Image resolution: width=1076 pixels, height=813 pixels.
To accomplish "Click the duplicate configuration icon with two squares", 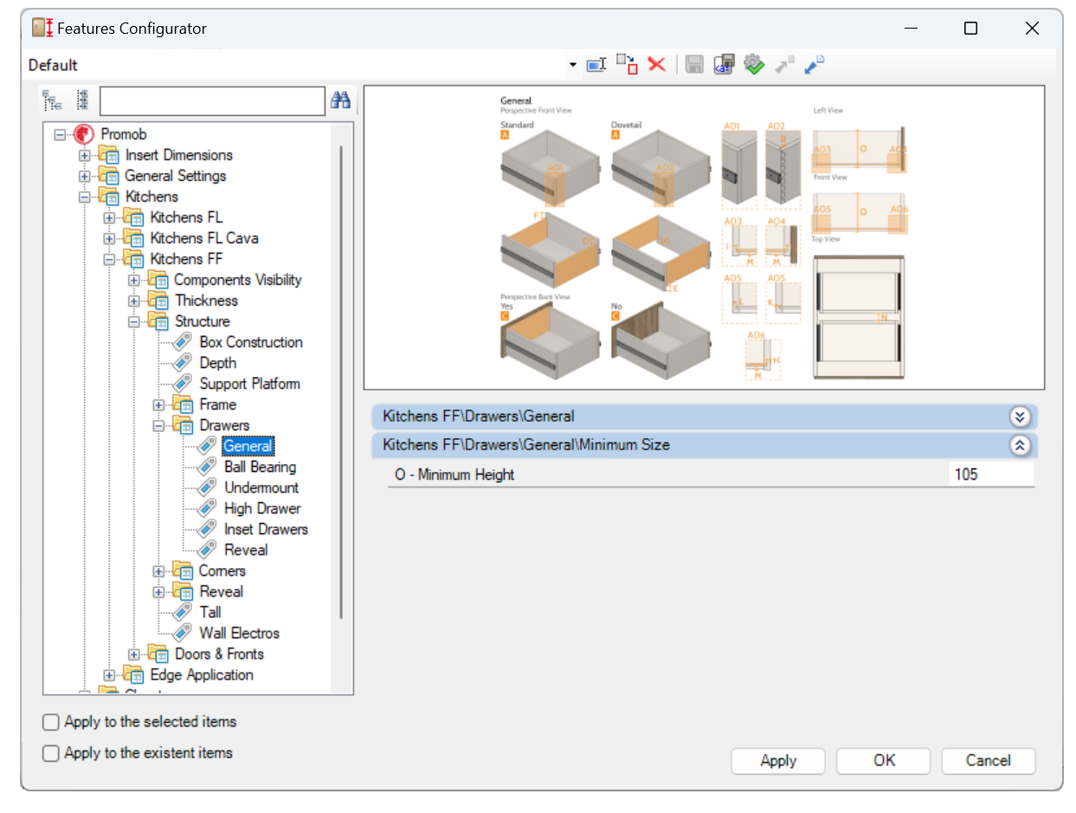I will tap(627, 64).
